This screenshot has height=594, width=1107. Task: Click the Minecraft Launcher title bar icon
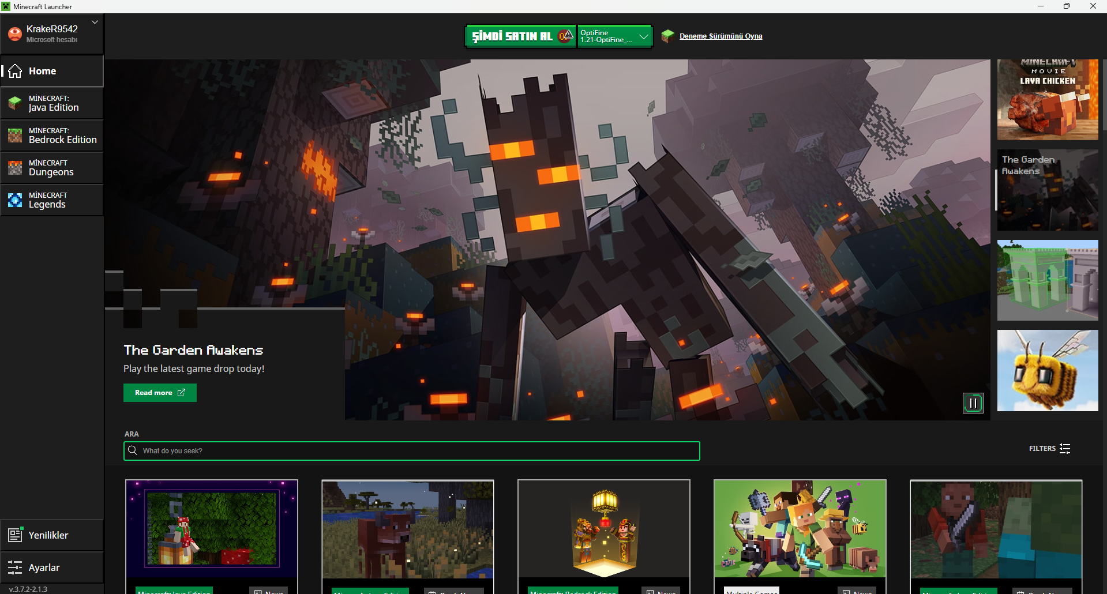[6, 6]
